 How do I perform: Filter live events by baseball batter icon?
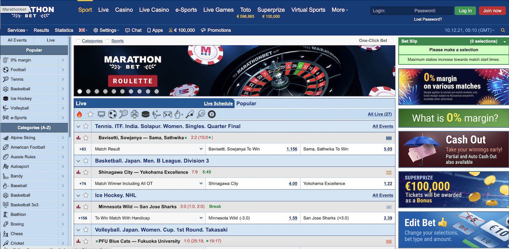(179, 114)
